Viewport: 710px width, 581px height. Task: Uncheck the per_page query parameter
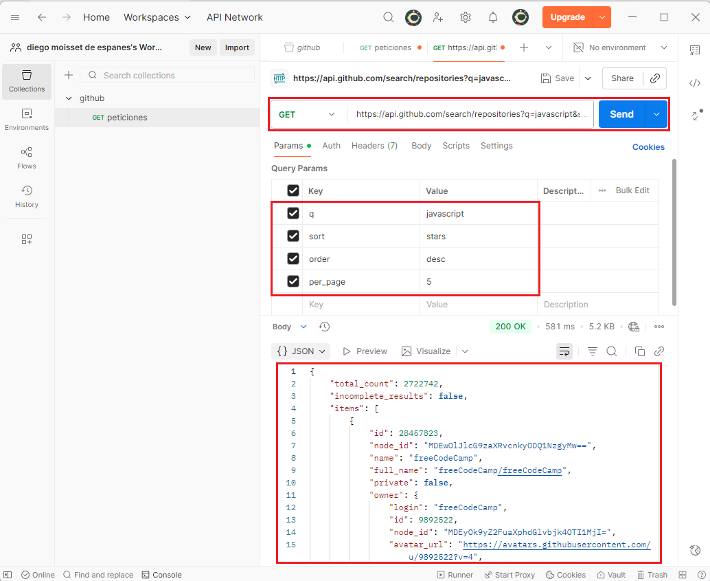(x=293, y=281)
